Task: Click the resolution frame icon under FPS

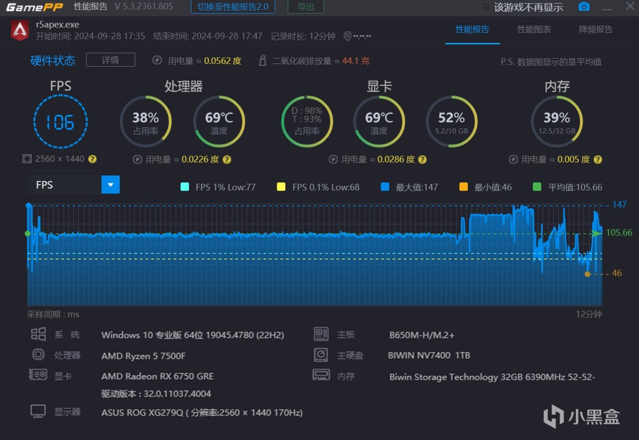Action: tap(27, 159)
